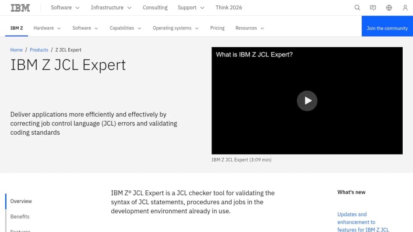This screenshot has width=413, height=232.
Task: Open the Think 2026 link
Action: point(229,8)
